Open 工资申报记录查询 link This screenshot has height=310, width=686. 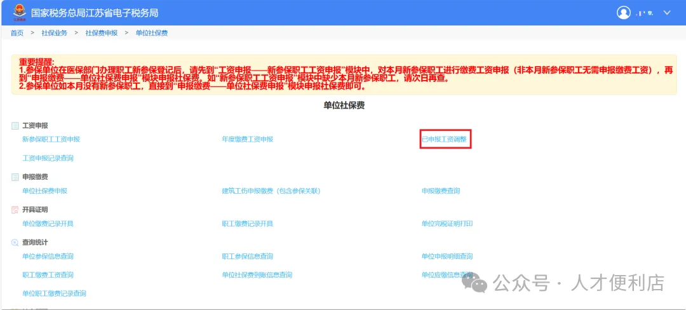(48, 158)
